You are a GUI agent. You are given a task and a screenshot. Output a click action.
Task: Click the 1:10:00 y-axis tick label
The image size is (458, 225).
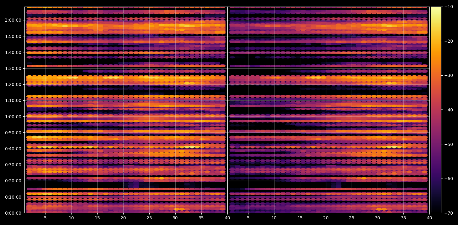(x=13, y=100)
